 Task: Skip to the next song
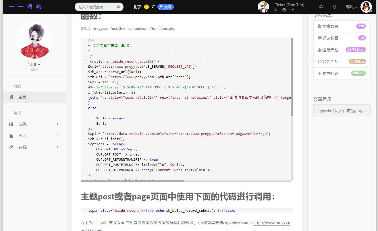(x=293, y=10)
